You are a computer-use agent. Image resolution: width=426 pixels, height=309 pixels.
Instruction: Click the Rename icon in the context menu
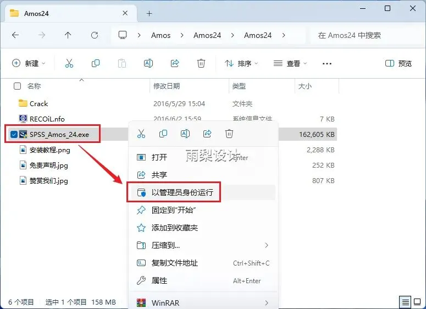click(x=185, y=134)
